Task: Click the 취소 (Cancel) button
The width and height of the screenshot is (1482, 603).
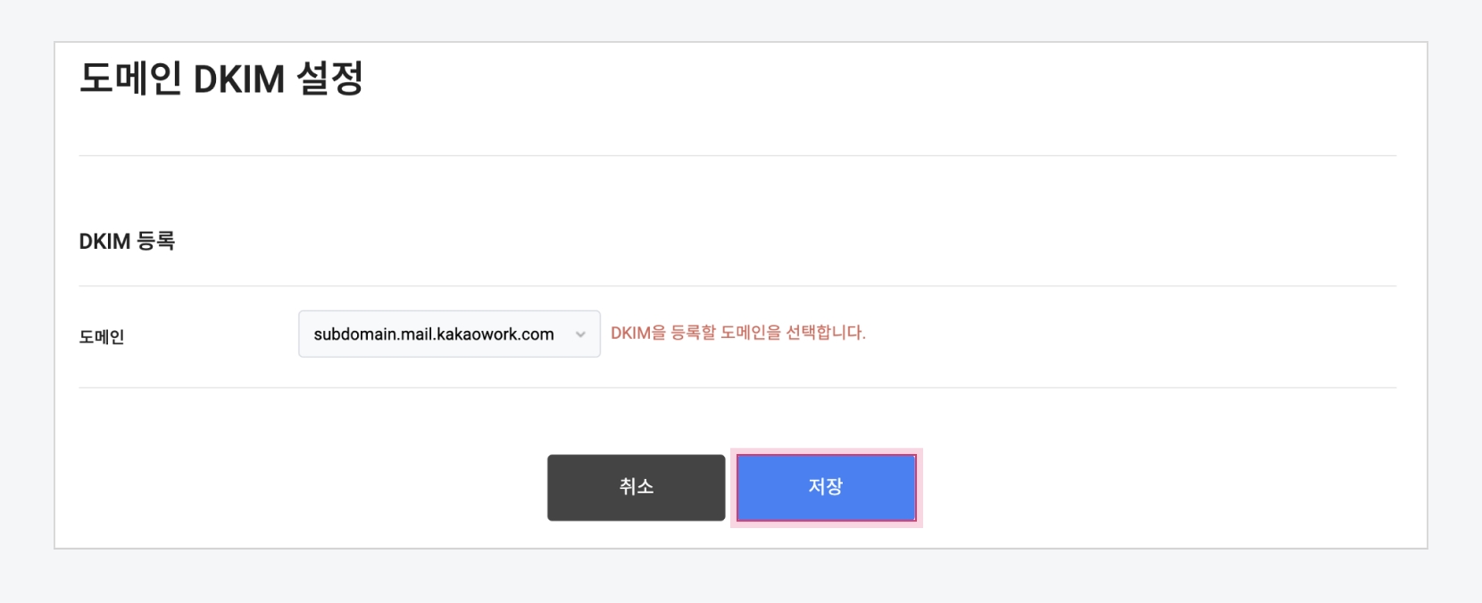Action: pyautogui.click(x=636, y=487)
